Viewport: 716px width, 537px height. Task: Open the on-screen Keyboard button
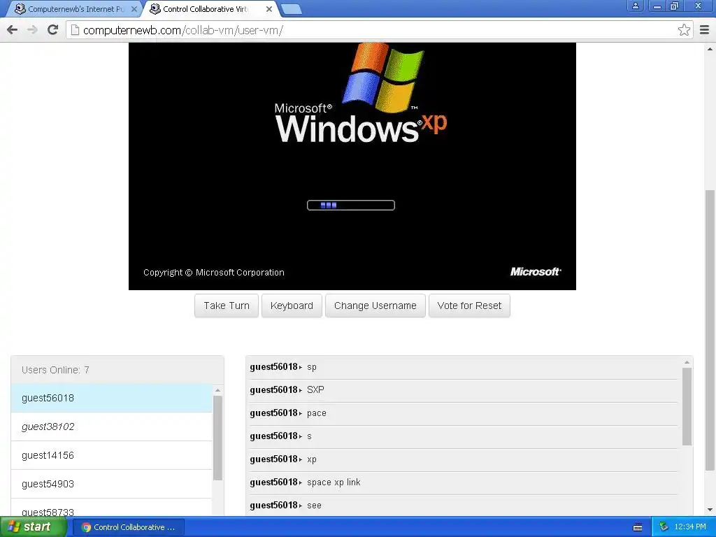(292, 306)
